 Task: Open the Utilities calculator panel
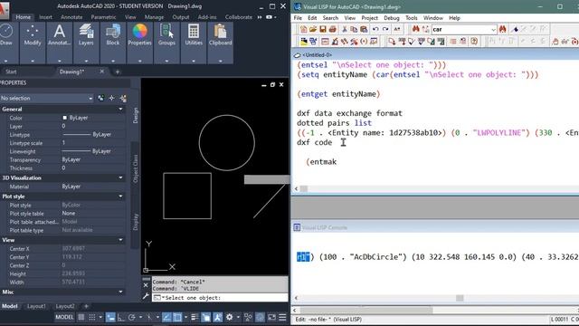pos(194,43)
